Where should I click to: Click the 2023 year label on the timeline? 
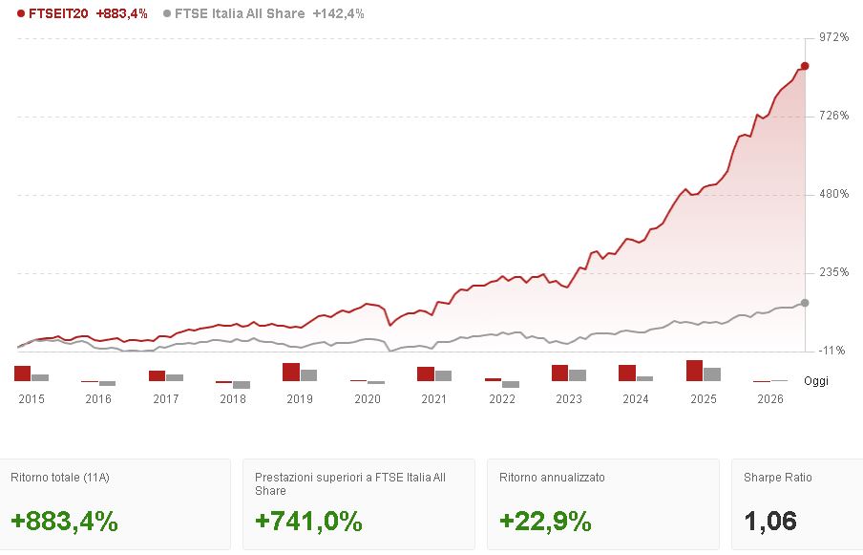coord(569,399)
